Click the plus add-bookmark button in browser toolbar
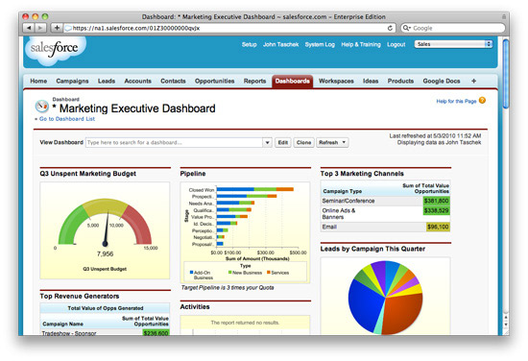Viewport: 528px width, 361px height. 57,28
